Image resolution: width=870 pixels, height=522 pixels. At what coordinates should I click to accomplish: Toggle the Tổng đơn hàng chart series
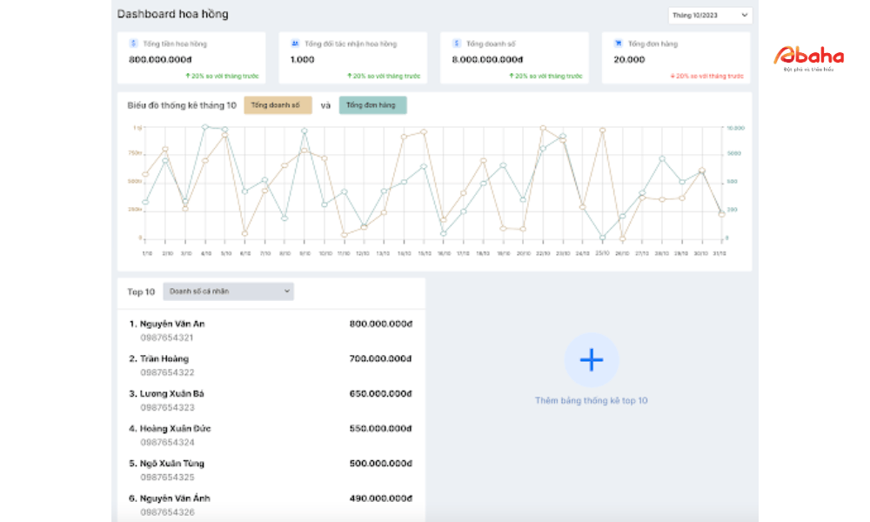[371, 105]
